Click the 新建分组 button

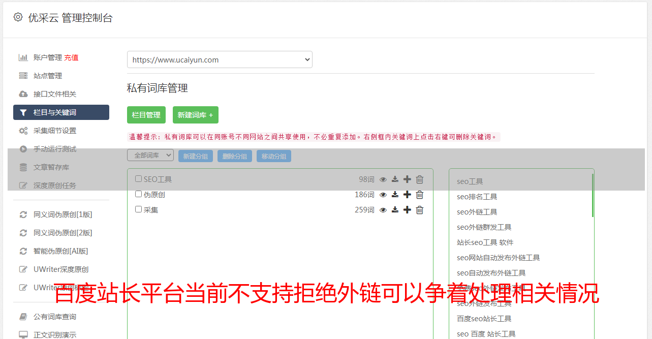pos(196,156)
